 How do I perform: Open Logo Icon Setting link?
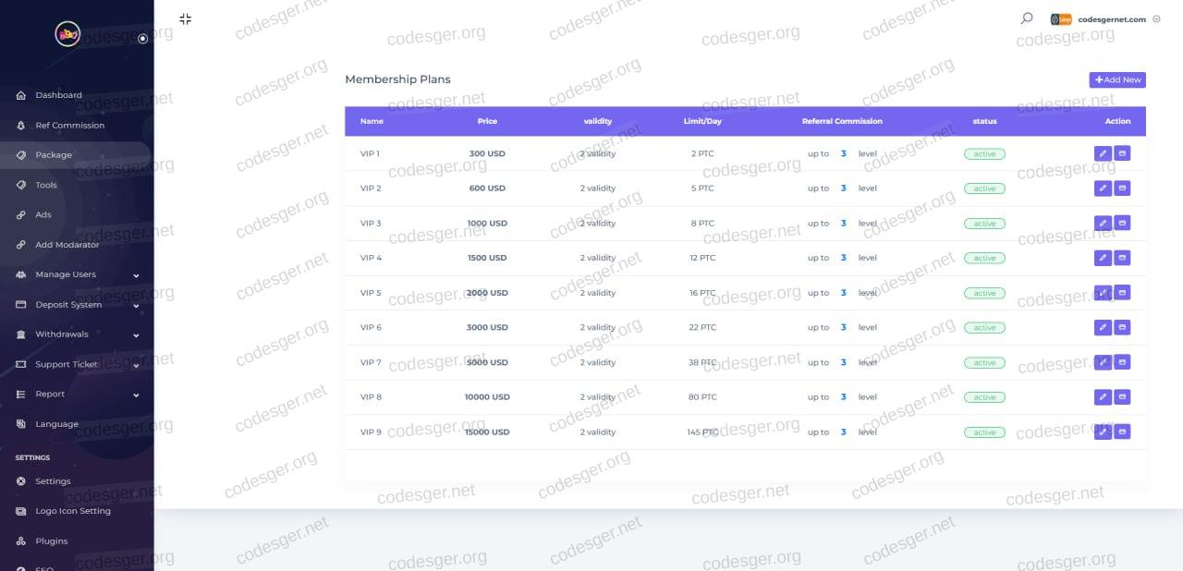[x=72, y=511]
